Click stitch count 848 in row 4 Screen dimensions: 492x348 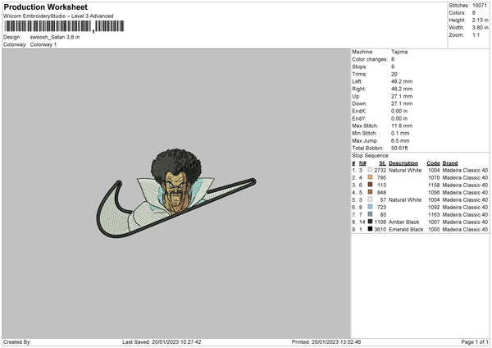click(x=381, y=193)
